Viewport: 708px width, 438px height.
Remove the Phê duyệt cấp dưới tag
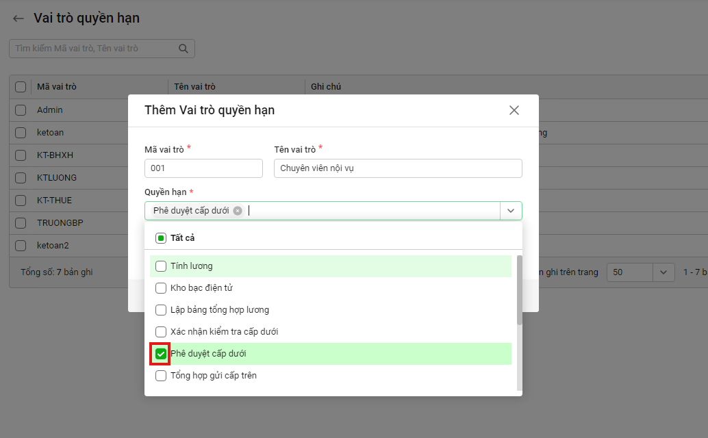click(x=238, y=211)
